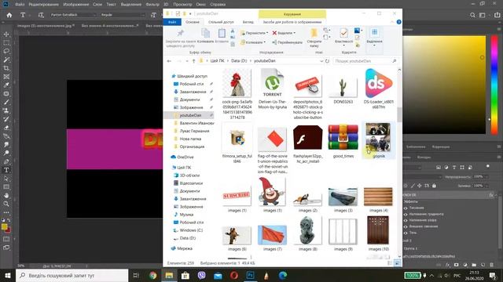The height and width of the screenshot is (282, 503).
Task: Click the add layer style fx icon
Action: coord(447,265)
